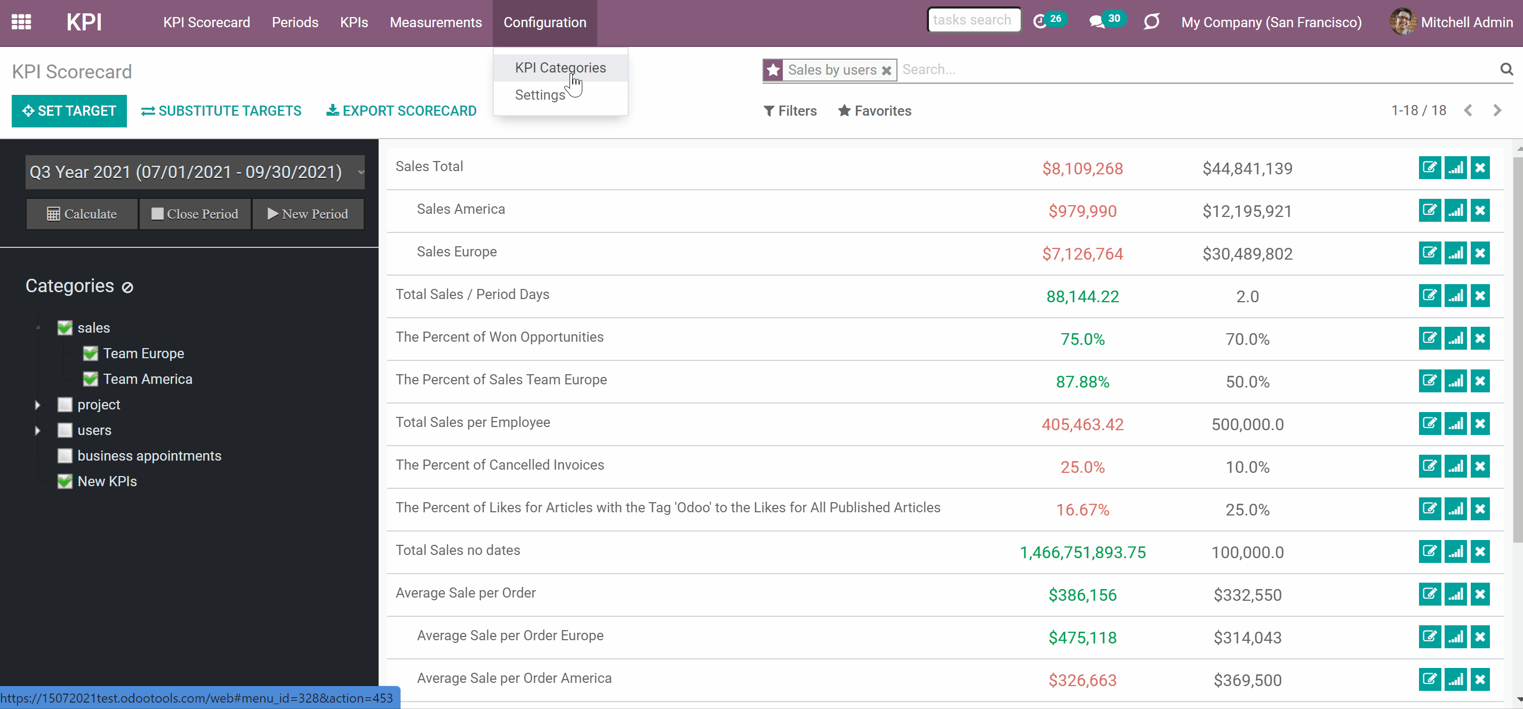Expand the users category tree
The image size is (1523, 709).
pos(37,430)
